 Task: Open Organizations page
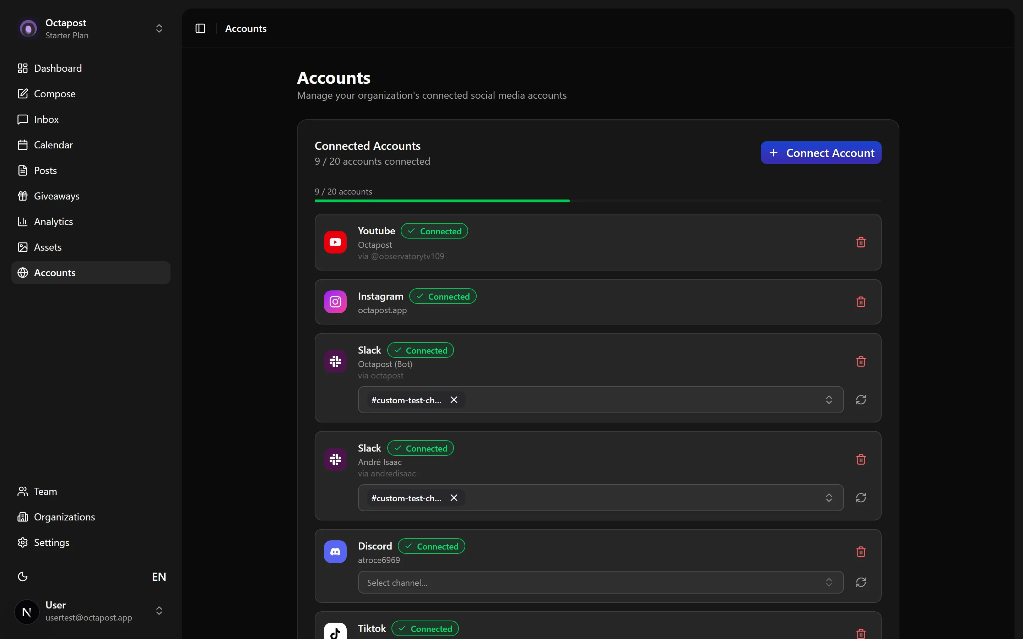click(x=91, y=517)
